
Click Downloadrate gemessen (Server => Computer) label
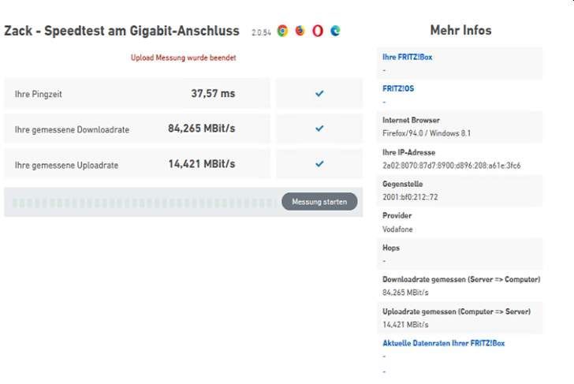(461, 279)
